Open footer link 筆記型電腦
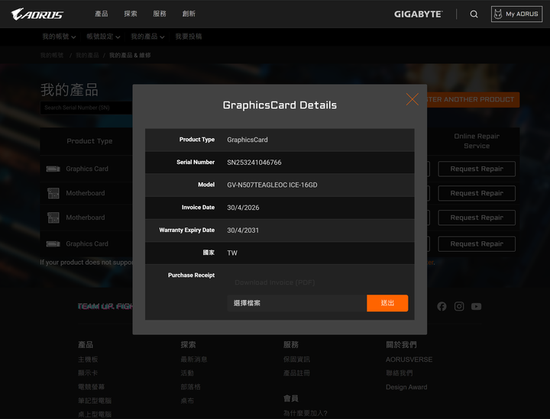 click(x=95, y=401)
